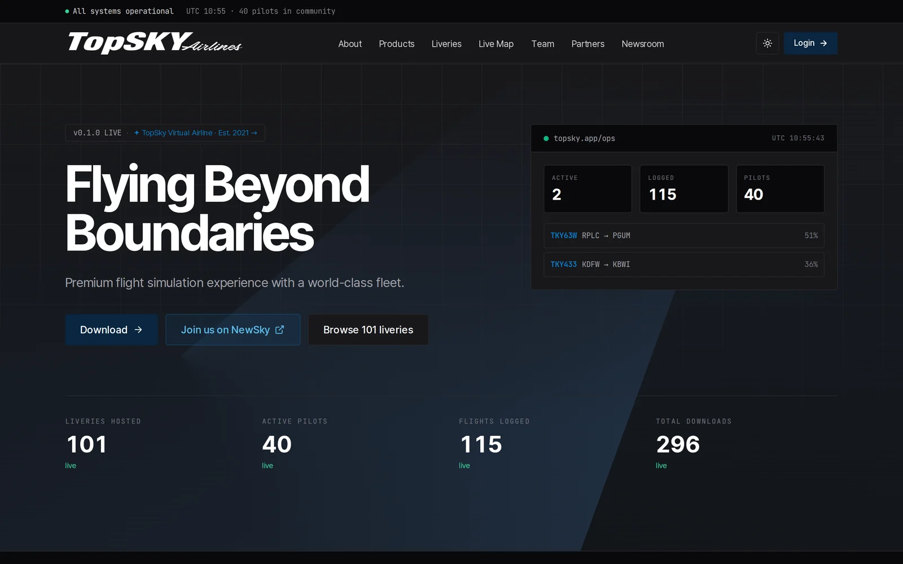
Task: Click the arrow icon in Download button
Action: (138, 330)
